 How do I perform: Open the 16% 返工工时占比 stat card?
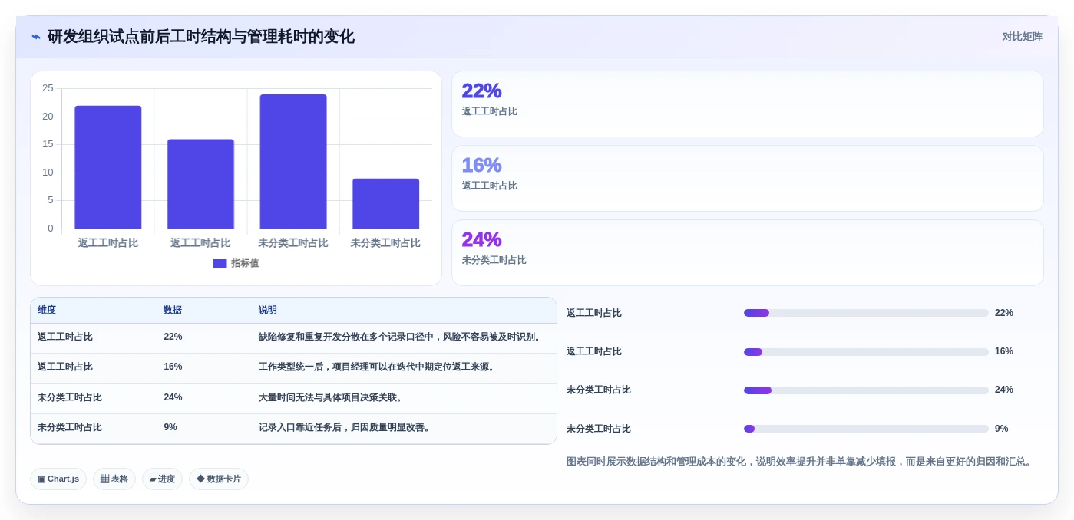[x=748, y=179]
